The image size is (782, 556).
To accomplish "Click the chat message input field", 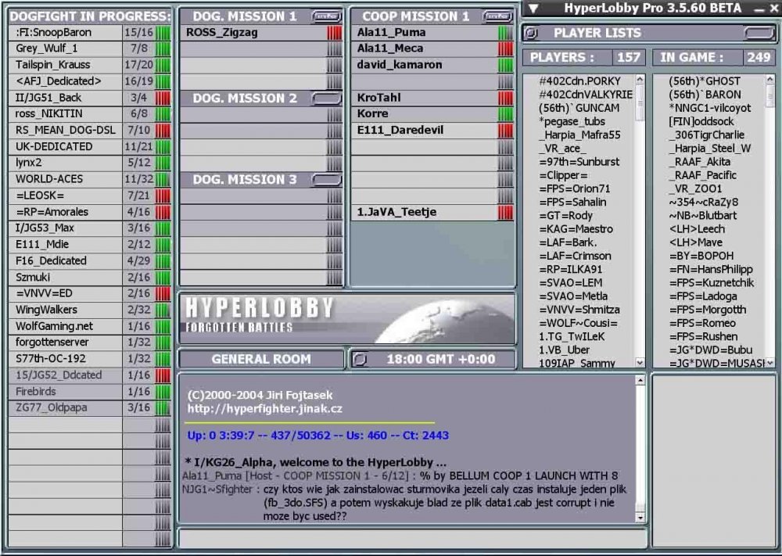I will pyautogui.click(x=412, y=539).
